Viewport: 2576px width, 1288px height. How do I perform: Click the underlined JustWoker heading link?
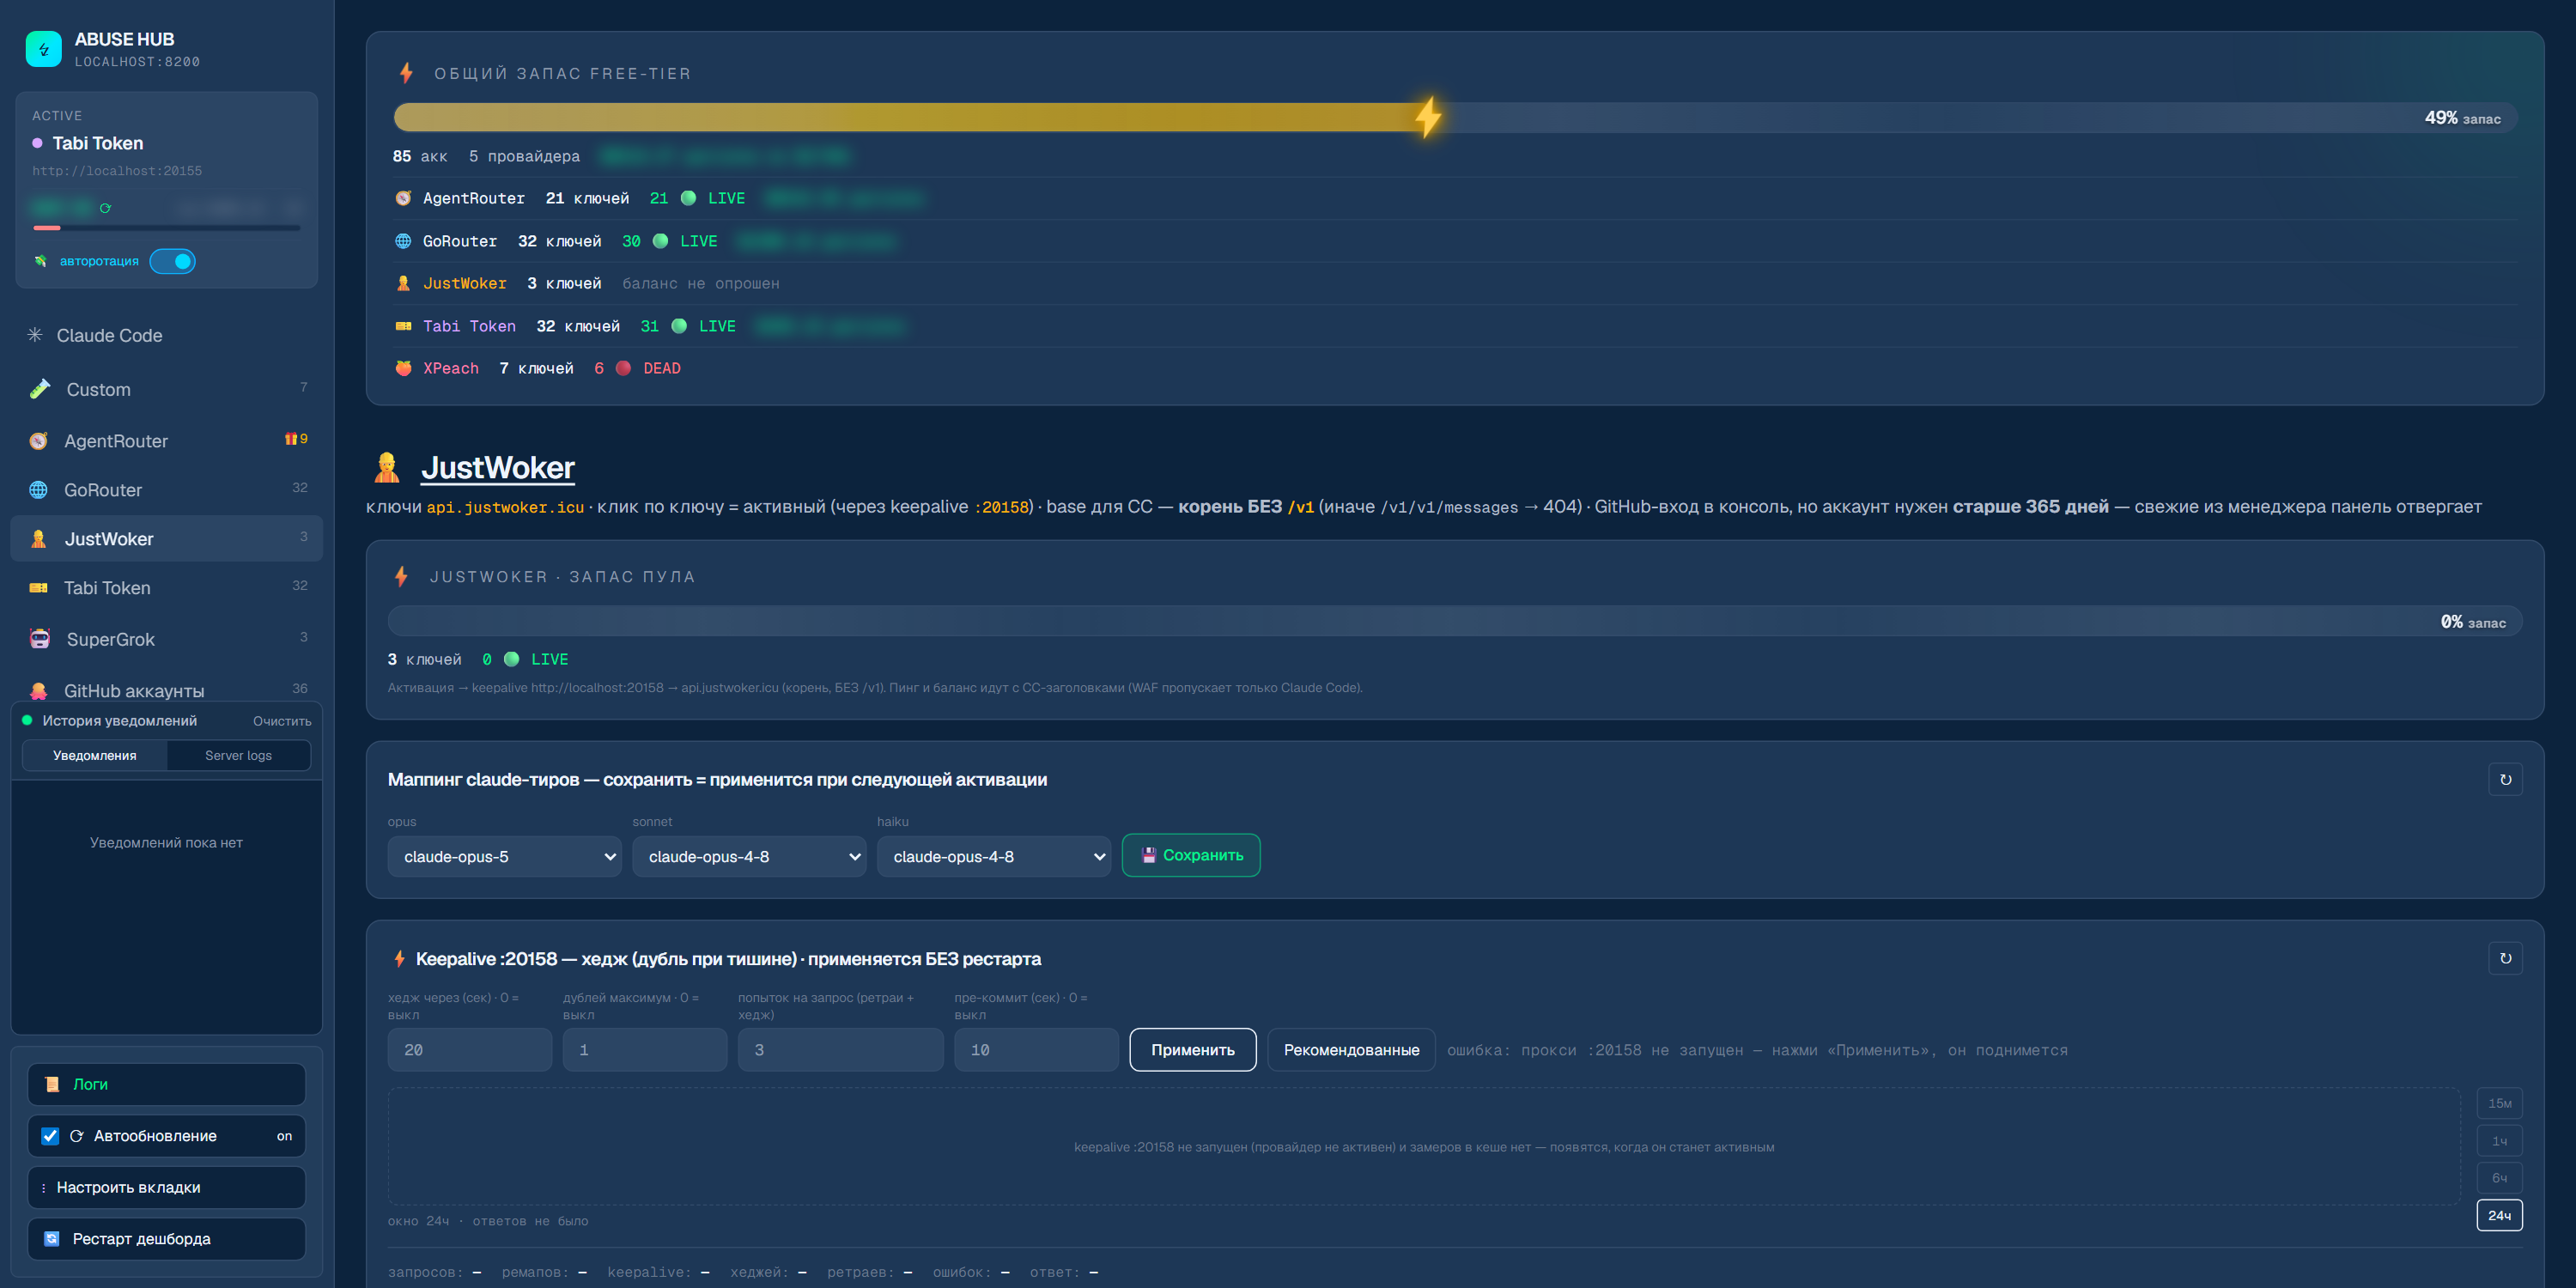(x=498, y=467)
